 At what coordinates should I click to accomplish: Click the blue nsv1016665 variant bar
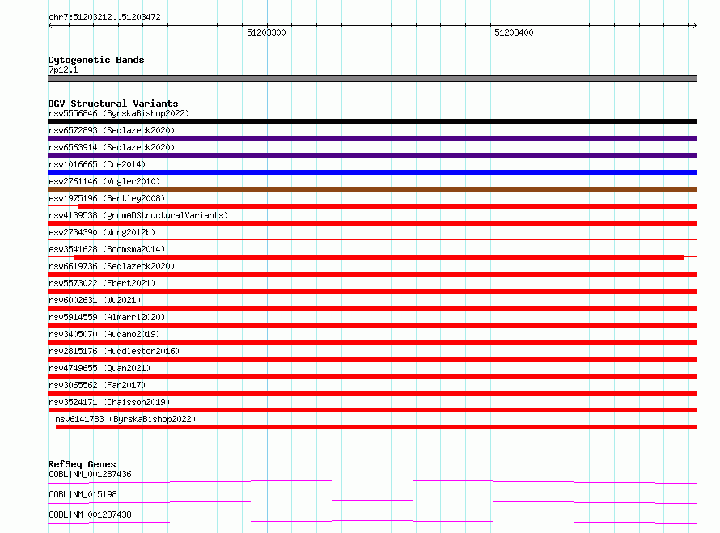click(x=372, y=172)
